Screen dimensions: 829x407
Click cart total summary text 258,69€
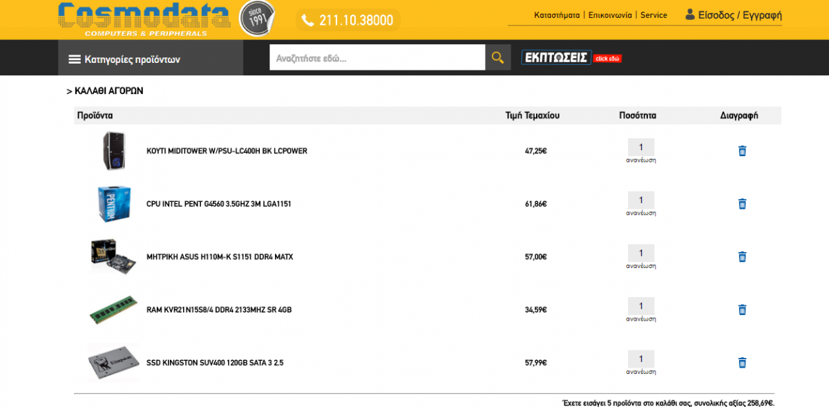pos(668,403)
